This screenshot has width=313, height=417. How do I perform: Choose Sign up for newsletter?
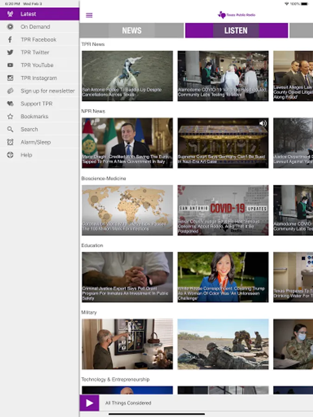pyautogui.click(x=40, y=91)
